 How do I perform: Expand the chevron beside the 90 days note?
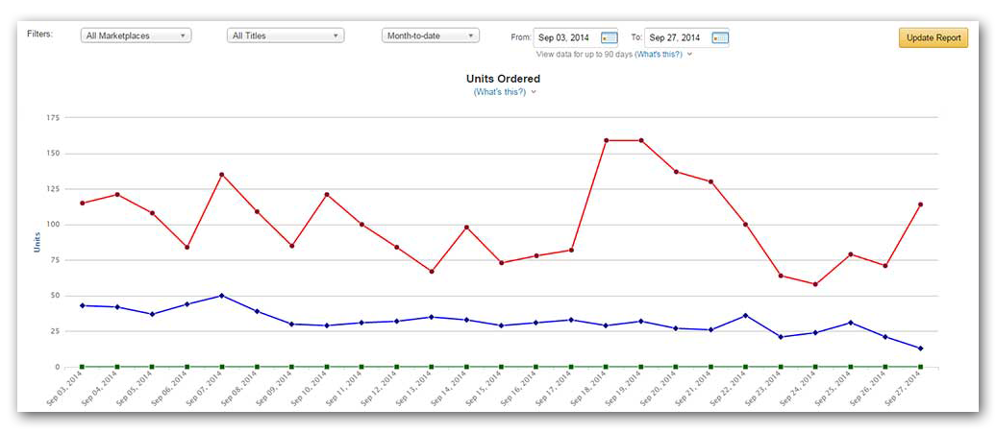[689, 55]
